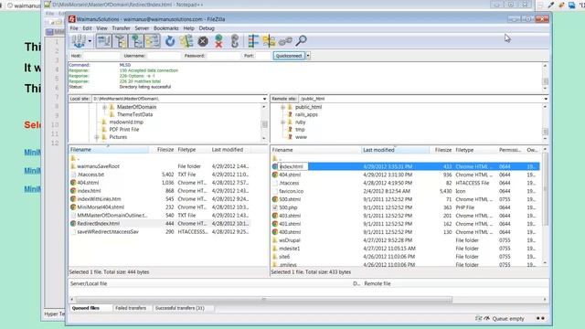Open the directory listing filters icon
Viewport: 585px width, 329px height.
coord(253,41)
